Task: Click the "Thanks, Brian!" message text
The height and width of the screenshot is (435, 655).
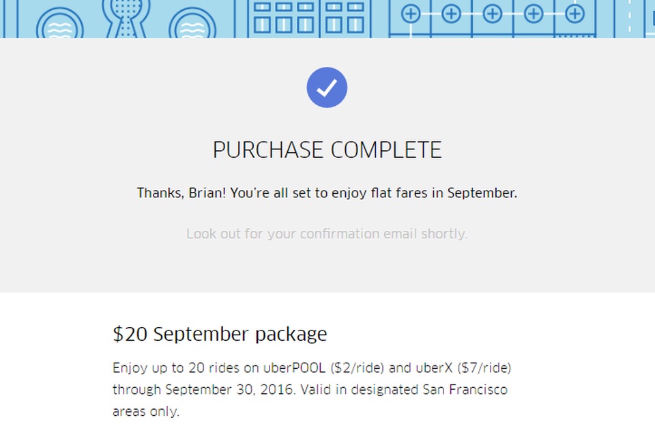Action: click(x=327, y=193)
